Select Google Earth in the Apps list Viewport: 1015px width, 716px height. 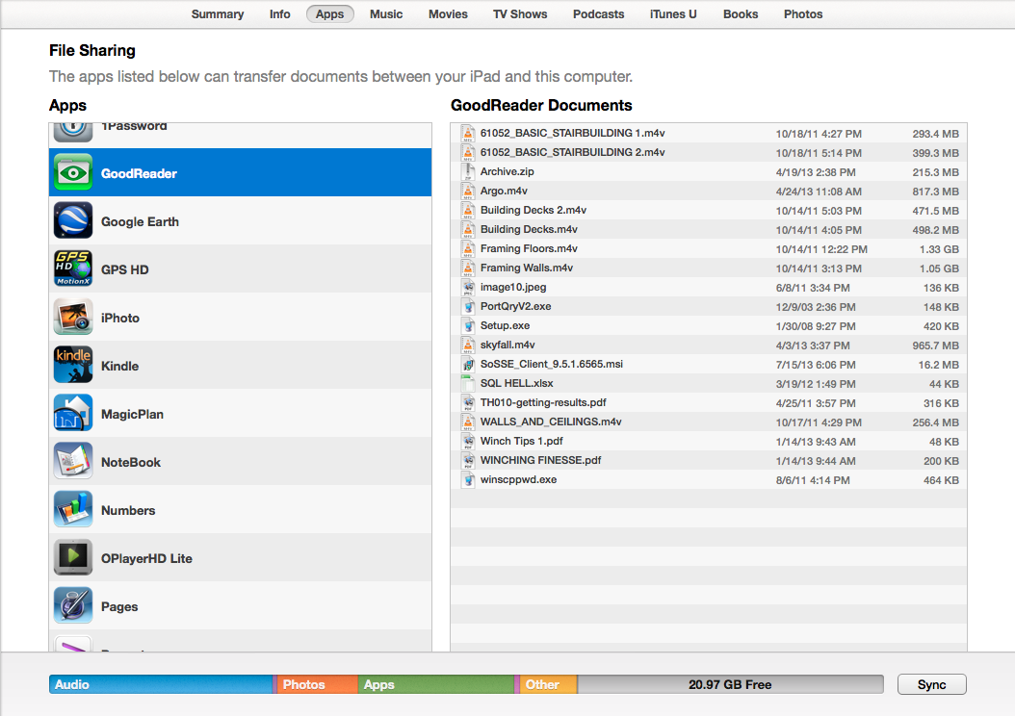tap(240, 220)
